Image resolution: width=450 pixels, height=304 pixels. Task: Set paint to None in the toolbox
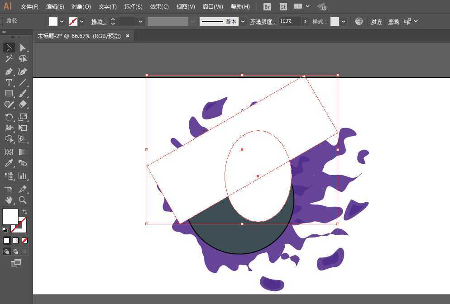24,240
